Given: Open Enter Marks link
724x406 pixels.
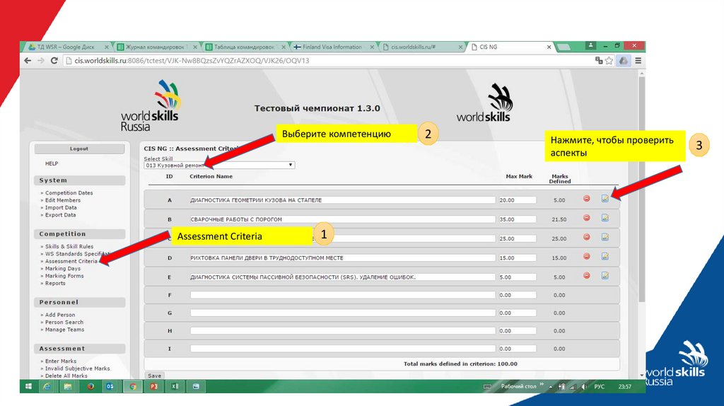Looking at the screenshot, I should point(61,361).
